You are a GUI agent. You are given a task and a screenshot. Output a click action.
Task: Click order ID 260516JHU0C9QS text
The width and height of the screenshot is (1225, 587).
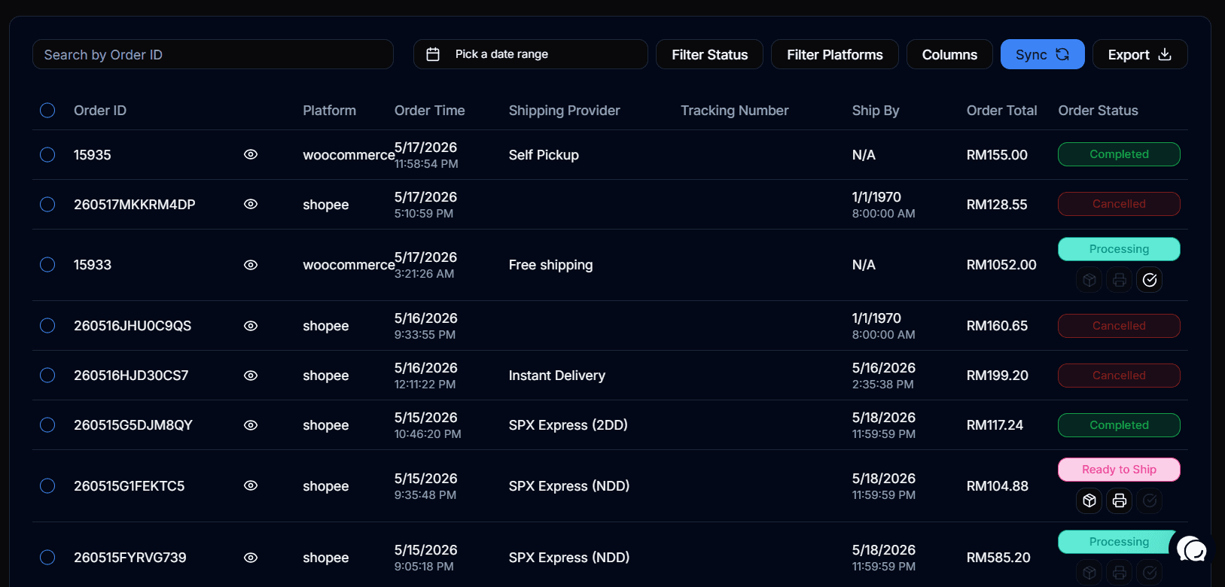pos(133,326)
